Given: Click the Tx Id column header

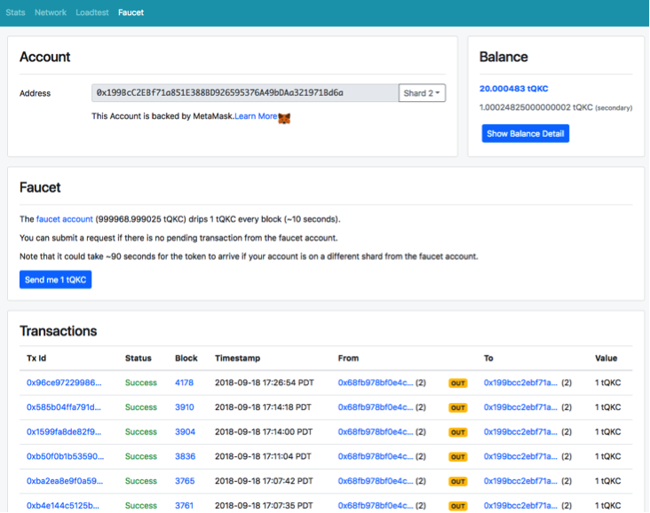Looking at the screenshot, I should coord(36,358).
